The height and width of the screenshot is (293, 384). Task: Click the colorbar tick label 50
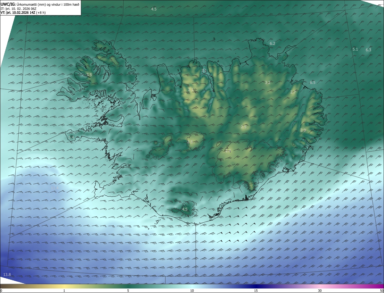(382, 291)
